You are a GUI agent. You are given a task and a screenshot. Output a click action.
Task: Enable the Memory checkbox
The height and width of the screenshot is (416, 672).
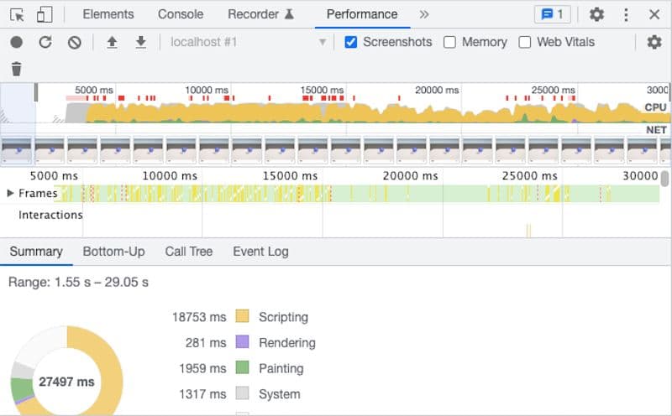[450, 42]
